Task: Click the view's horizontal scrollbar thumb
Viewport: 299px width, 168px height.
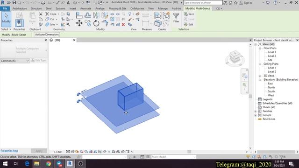Action: 189,152
